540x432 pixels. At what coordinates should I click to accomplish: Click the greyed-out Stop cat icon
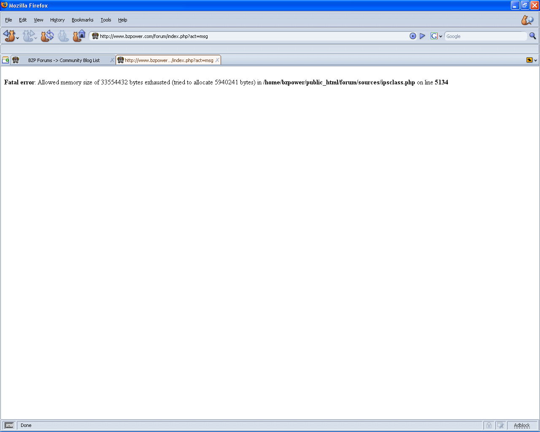[63, 36]
